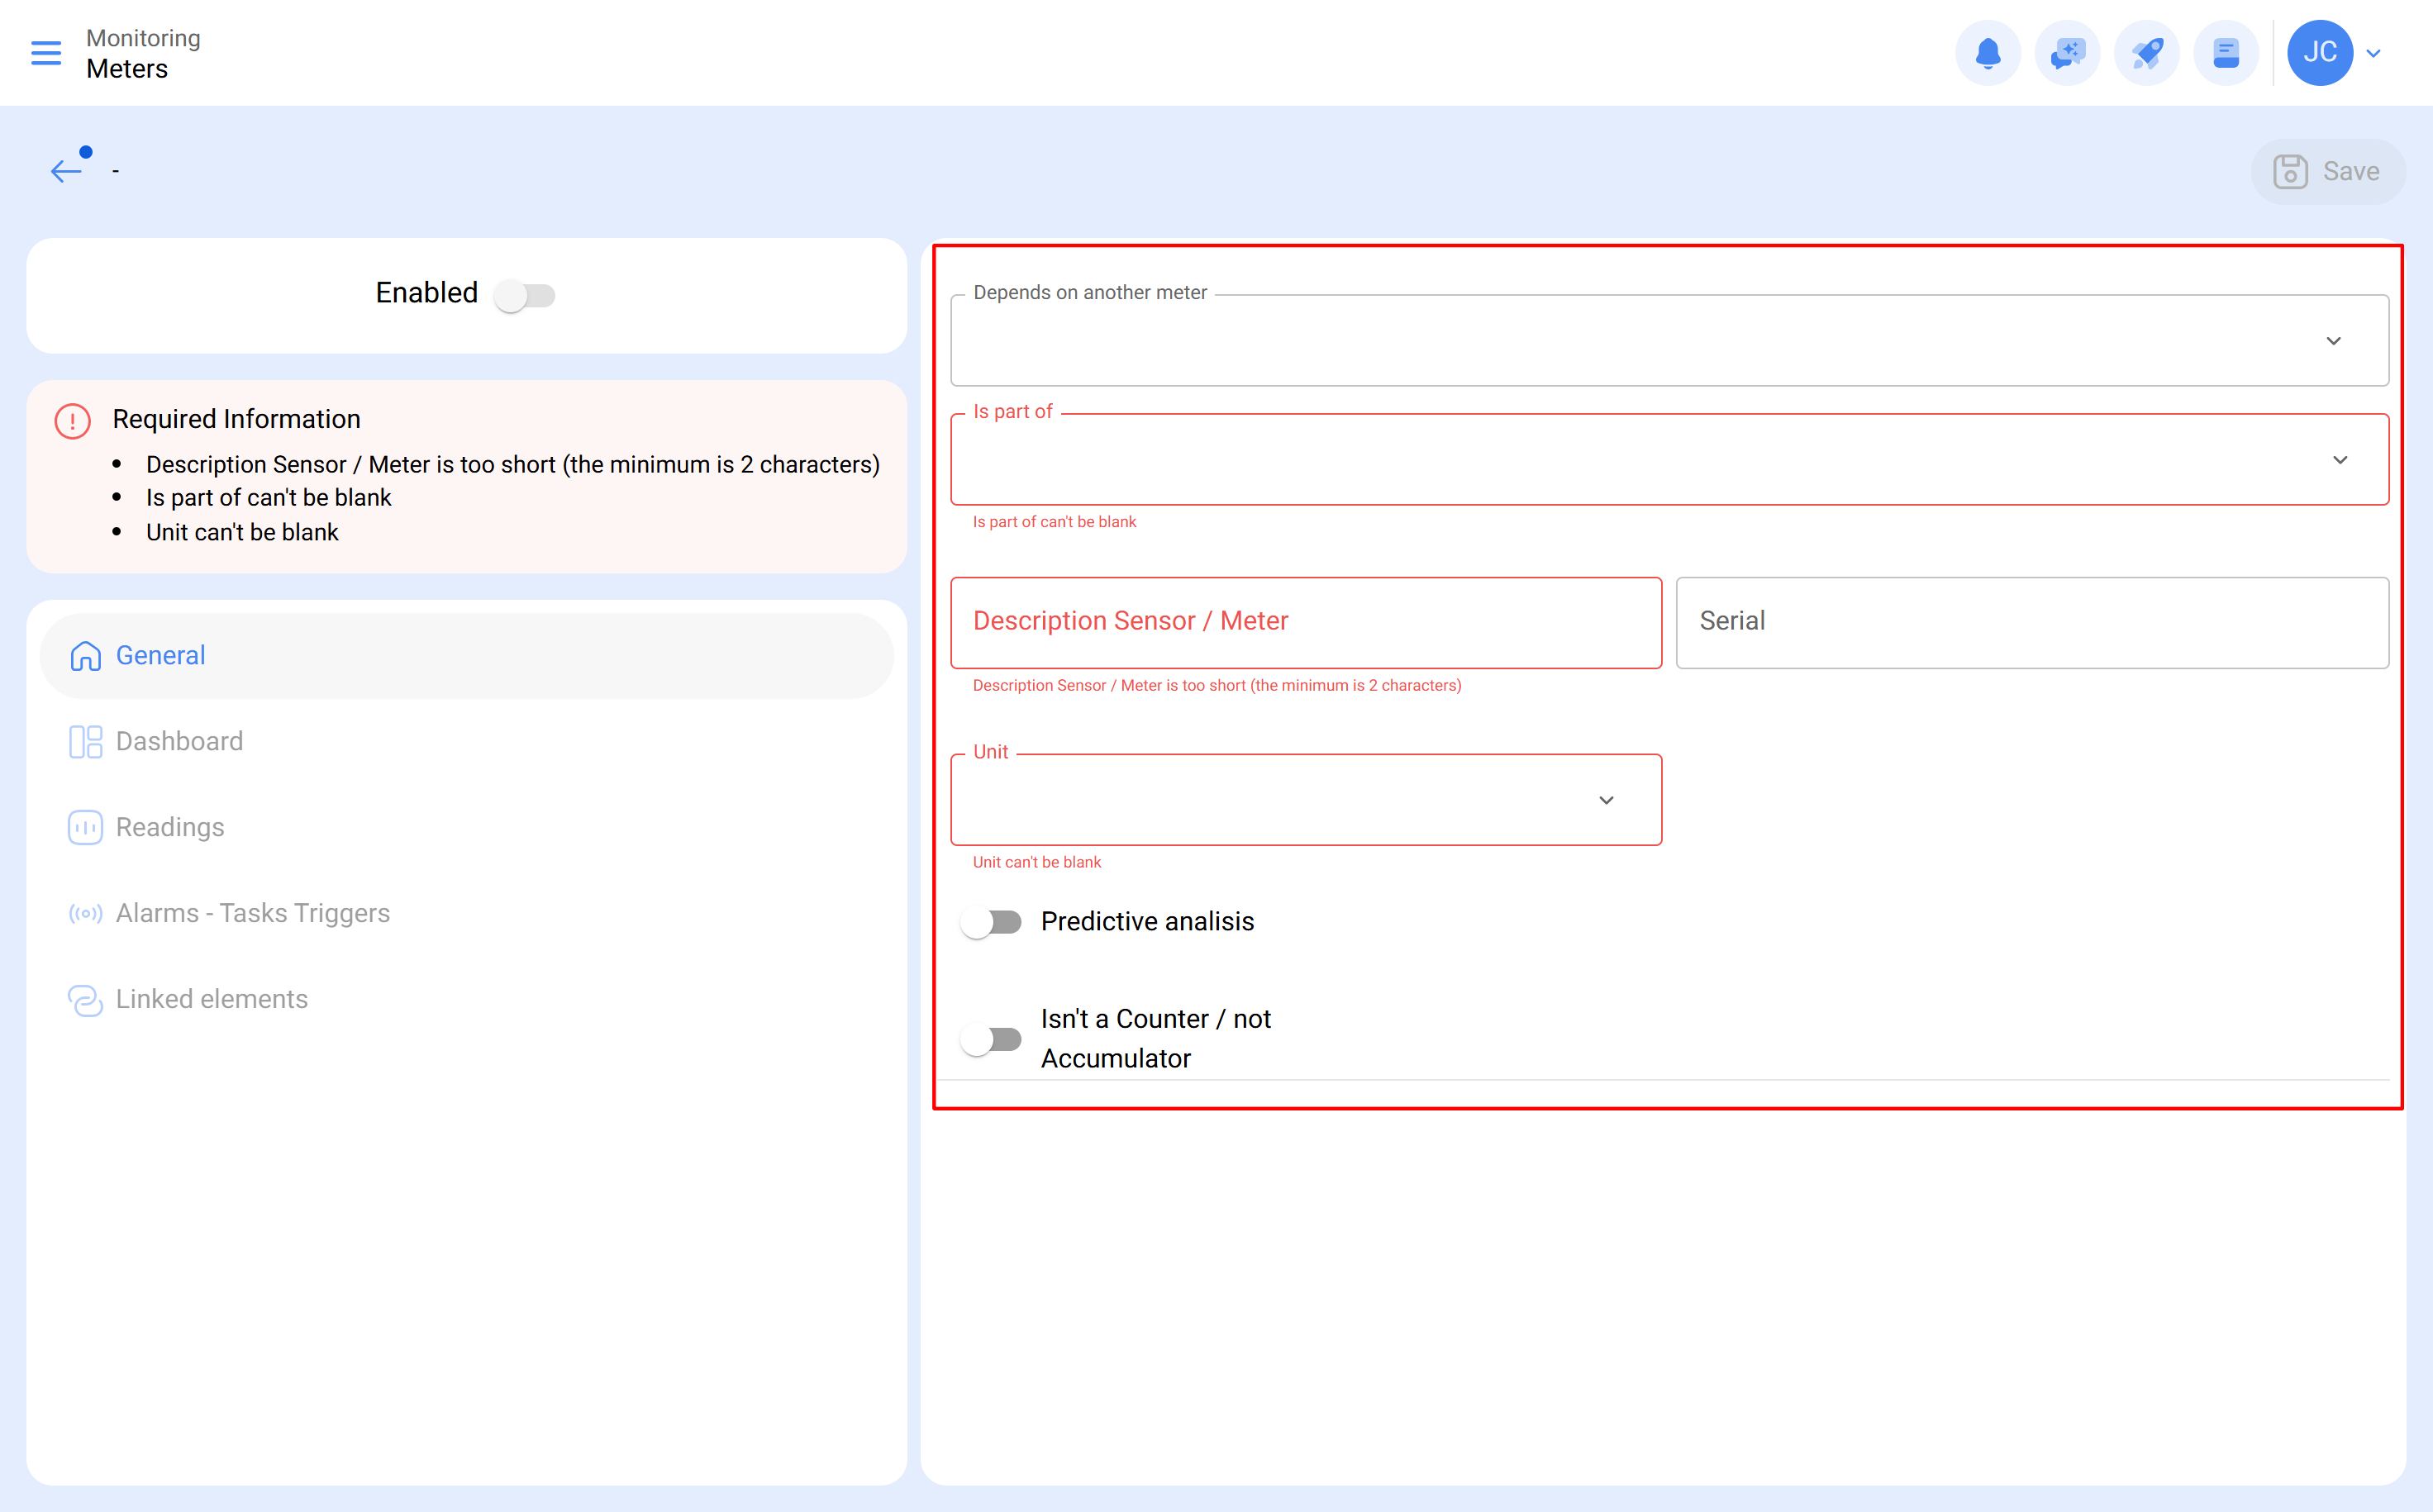Open Alarms - Tasks Triggers section
This screenshot has width=2433, height=1512.
click(466, 914)
